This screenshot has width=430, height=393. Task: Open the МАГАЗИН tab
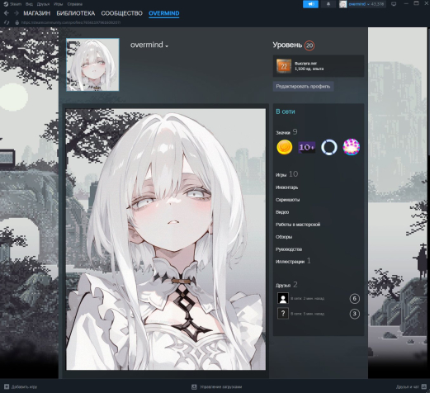(37, 13)
